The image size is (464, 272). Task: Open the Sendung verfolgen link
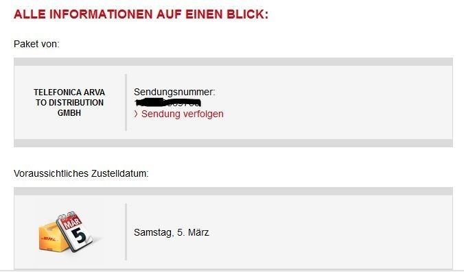click(x=183, y=114)
